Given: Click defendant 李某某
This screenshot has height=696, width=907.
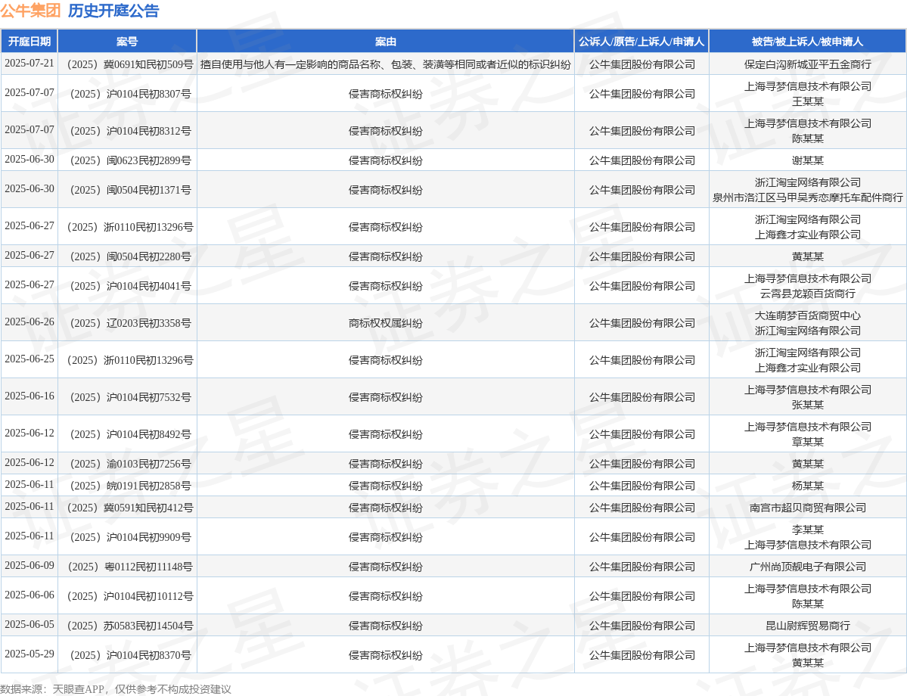Looking at the screenshot, I should point(807,530).
